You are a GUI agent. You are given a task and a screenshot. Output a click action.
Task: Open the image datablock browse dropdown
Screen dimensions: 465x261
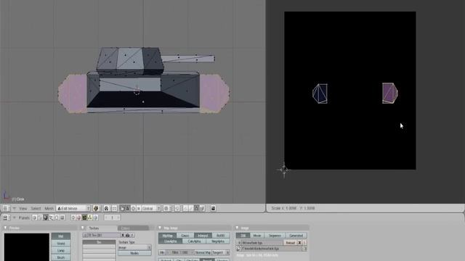(x=239, y=243)
